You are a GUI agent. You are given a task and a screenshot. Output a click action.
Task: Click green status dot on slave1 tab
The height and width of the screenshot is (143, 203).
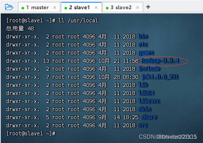pyautogui.click(x=66, y=8)
